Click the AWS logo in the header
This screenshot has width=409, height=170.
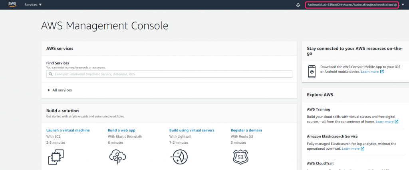coord(12,5)
